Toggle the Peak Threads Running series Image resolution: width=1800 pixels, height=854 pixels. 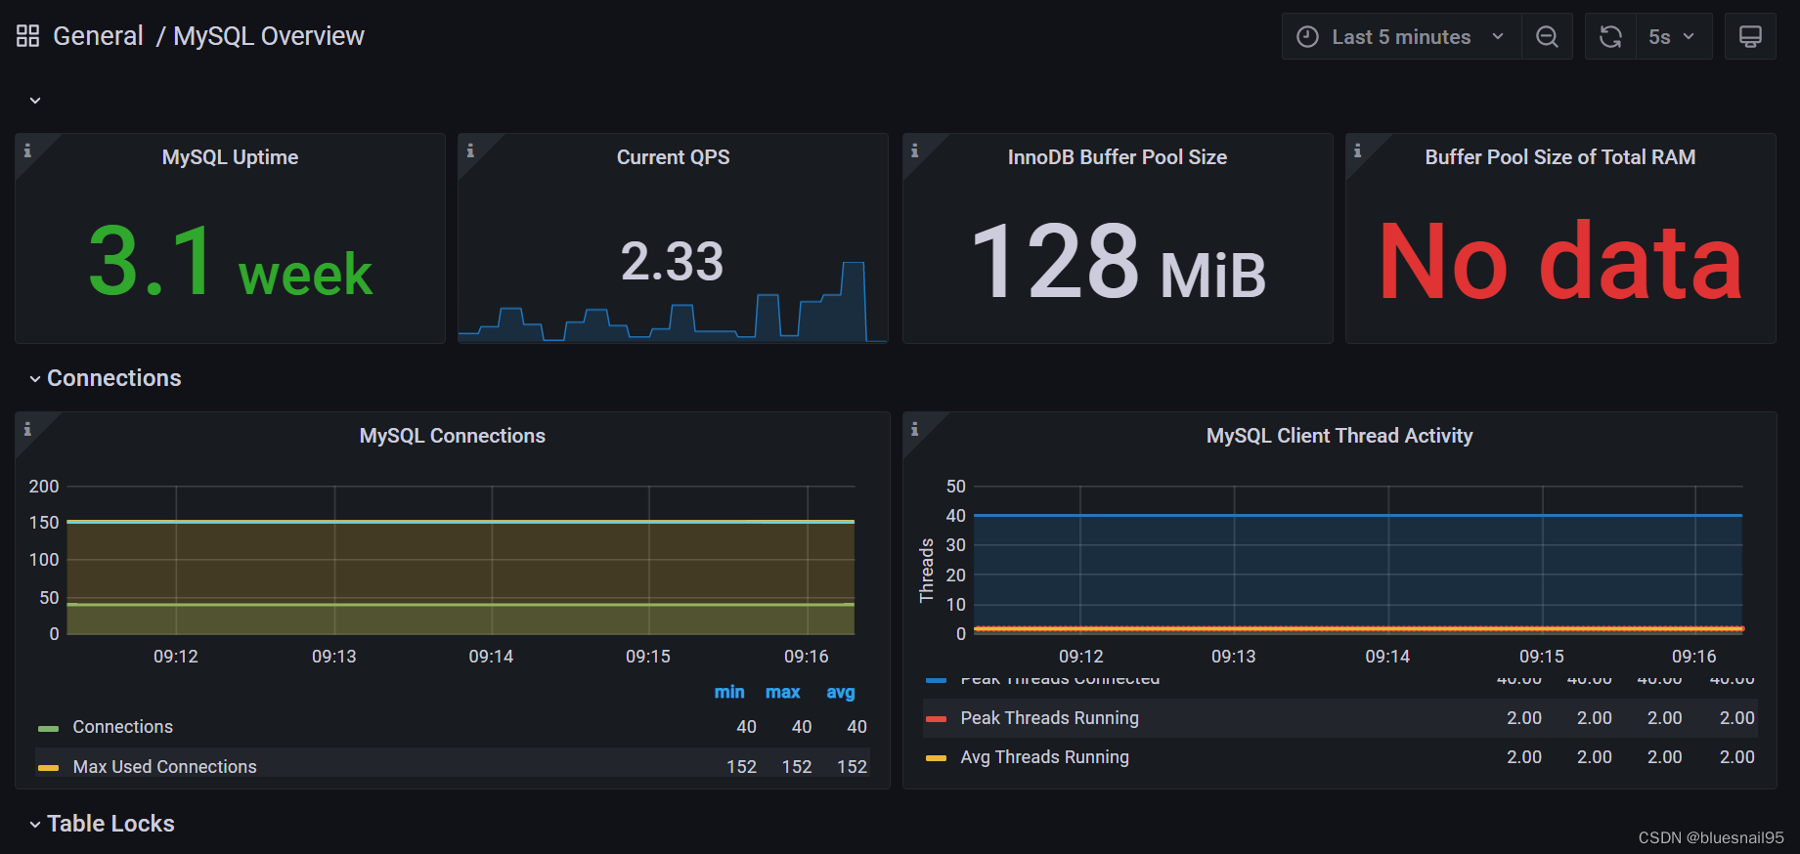pyautogui.click(x=1049, y=718)
